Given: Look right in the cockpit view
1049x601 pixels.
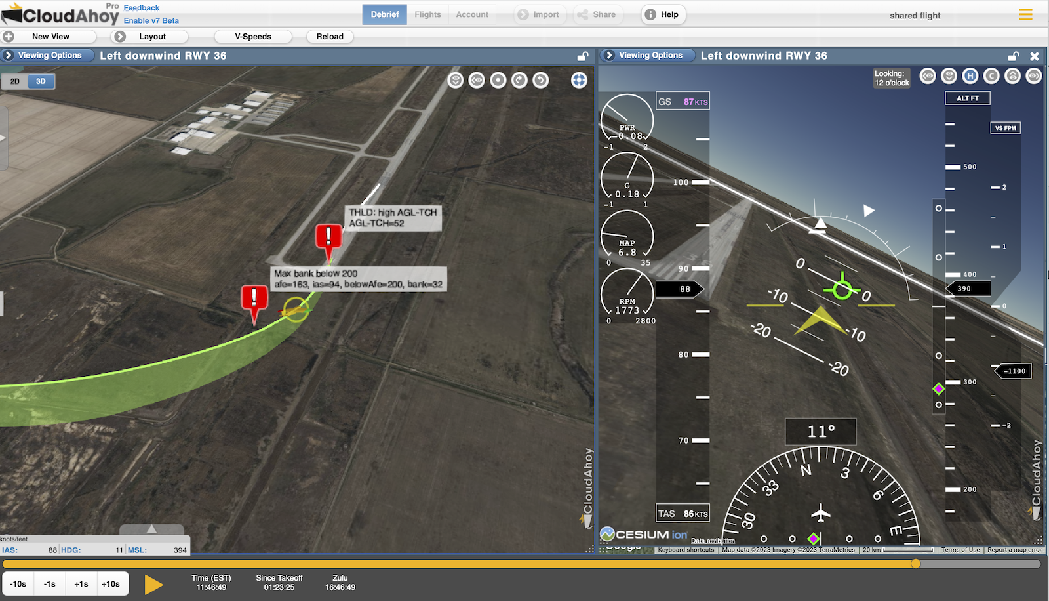Looking at the screenshot, I should [1034, 76].
